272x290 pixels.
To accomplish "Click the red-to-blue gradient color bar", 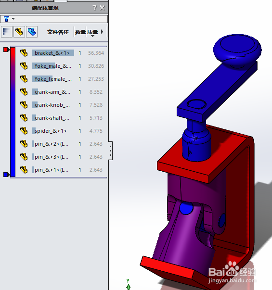I will pyautogui.click(x=13, y=112).
